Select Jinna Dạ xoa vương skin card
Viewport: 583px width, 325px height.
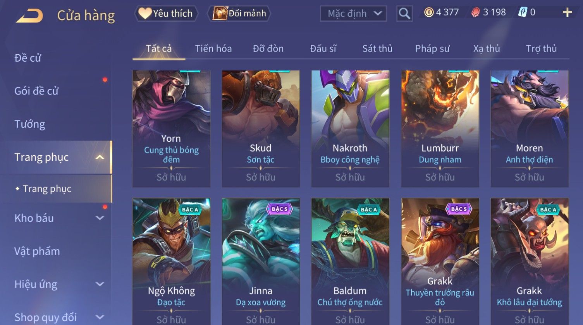261,261
